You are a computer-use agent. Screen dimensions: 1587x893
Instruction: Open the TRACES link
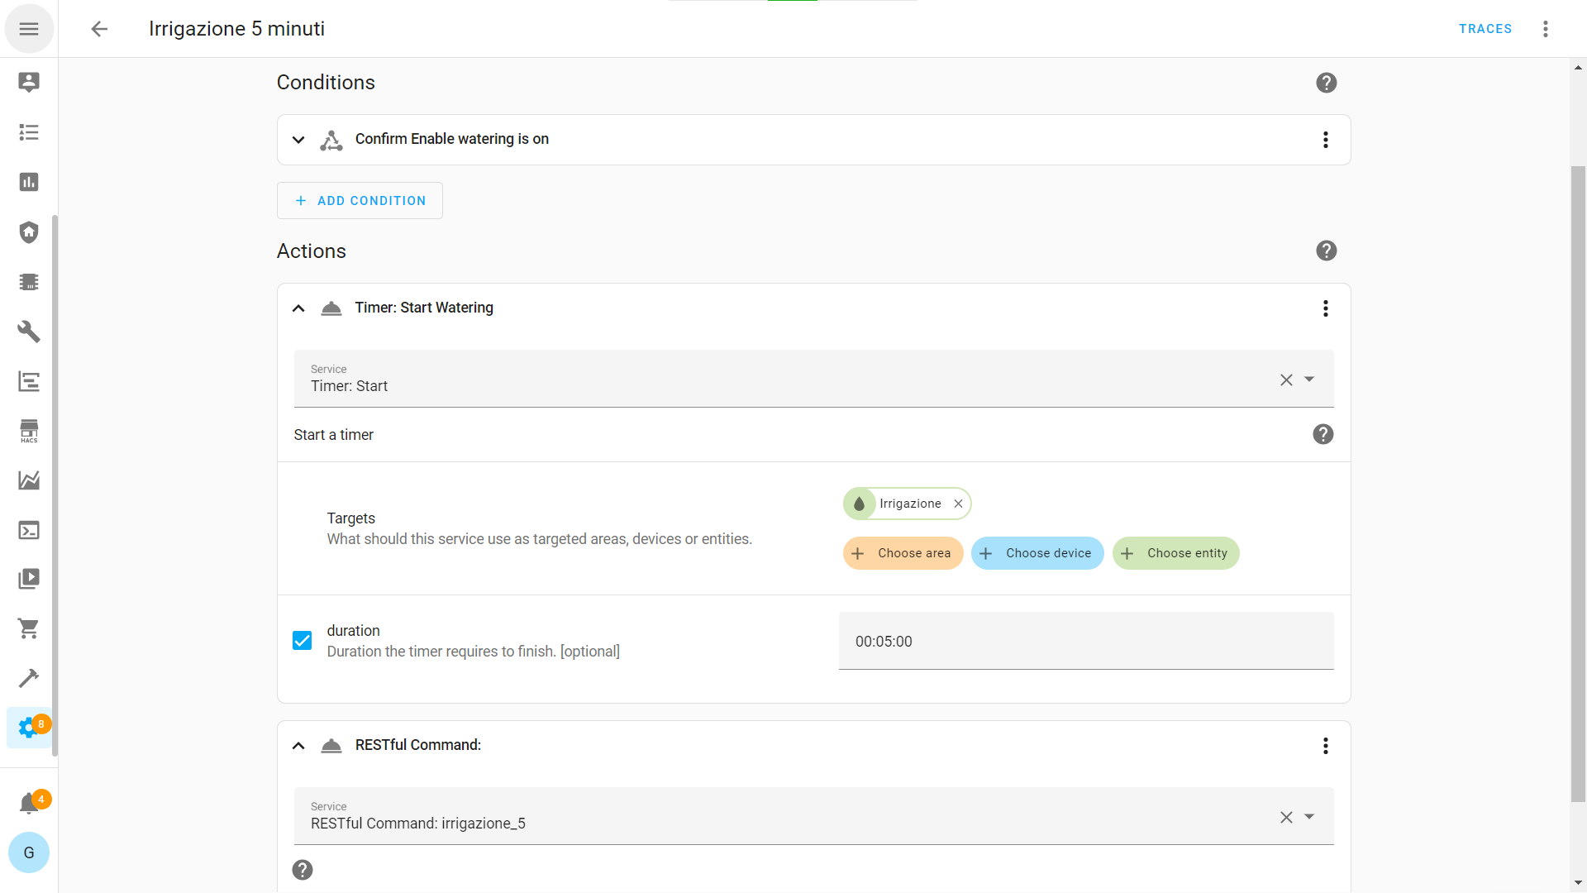pyautogui.click(x=1485, y=29)
